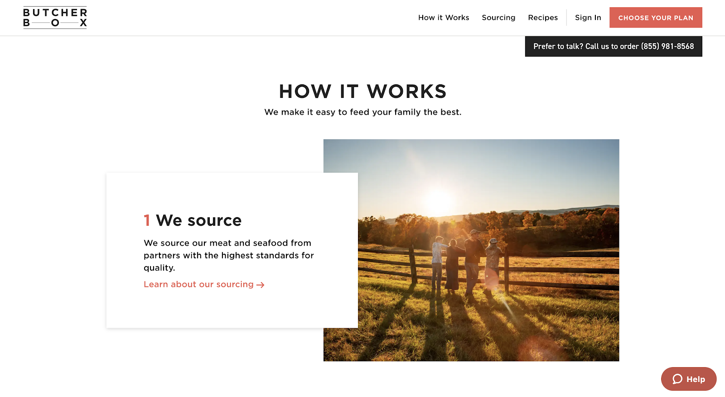
Task: Click the red step number 1
Action: (147, 220)
